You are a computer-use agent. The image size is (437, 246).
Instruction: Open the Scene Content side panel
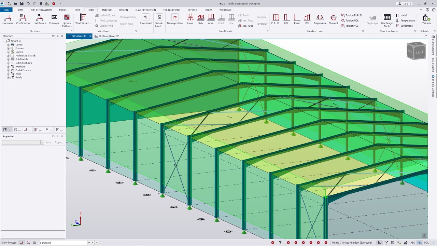[x=433, y=45]
